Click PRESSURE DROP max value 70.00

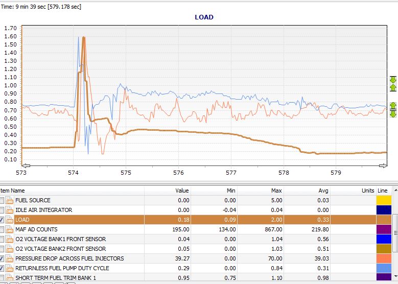(x=275, y=258)
